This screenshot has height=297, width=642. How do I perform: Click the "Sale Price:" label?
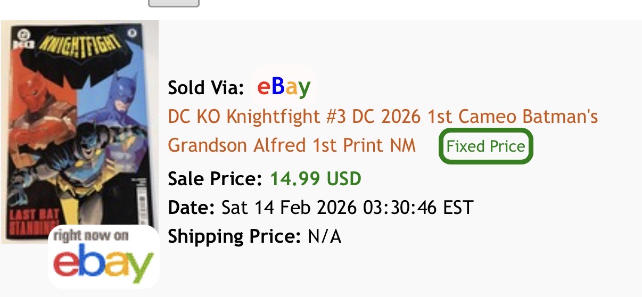click(215, 178)
